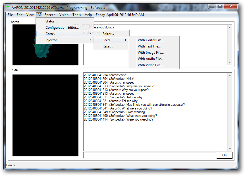This screenshot has width=245, height=176.
Task: Select Softpedia's 'Tell me why' line
Action: click(113, 97)
